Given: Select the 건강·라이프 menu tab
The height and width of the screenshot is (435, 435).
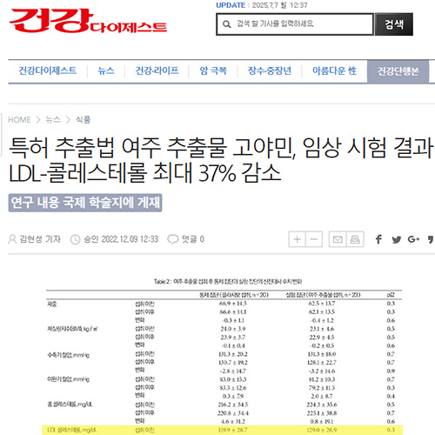Looking at the screenshot, I should (157, 70).
